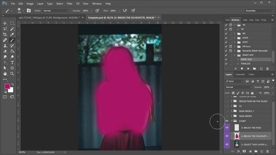Viewport: 276px width, 155px height.
Task: Hide the BRUSH THE SILHOUETTE layer
Action: 227,136
